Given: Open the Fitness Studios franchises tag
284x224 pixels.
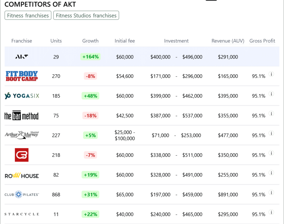Looking at the screenshot, I should [x=86, y=16].
